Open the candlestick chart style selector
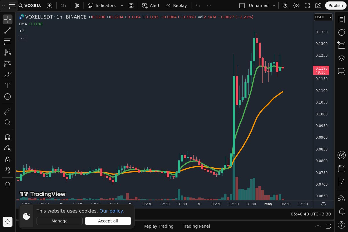348x232 pixels. [x=77, y=6]
